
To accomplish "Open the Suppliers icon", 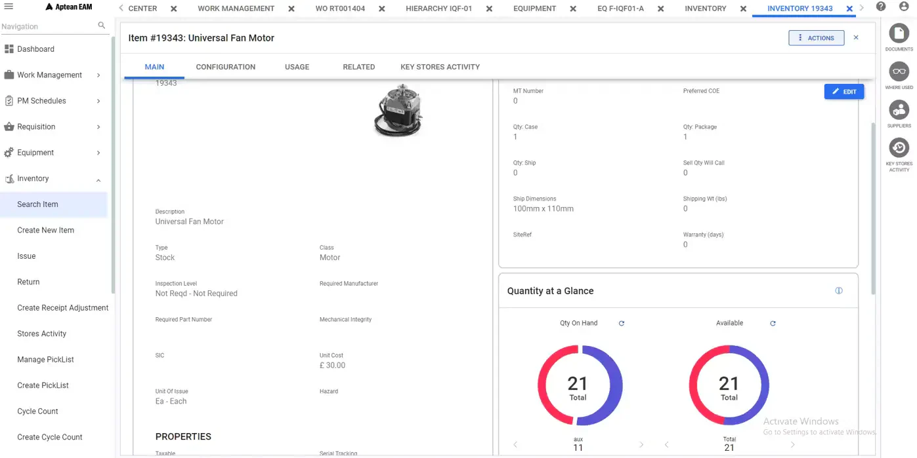I will point(899,110).
